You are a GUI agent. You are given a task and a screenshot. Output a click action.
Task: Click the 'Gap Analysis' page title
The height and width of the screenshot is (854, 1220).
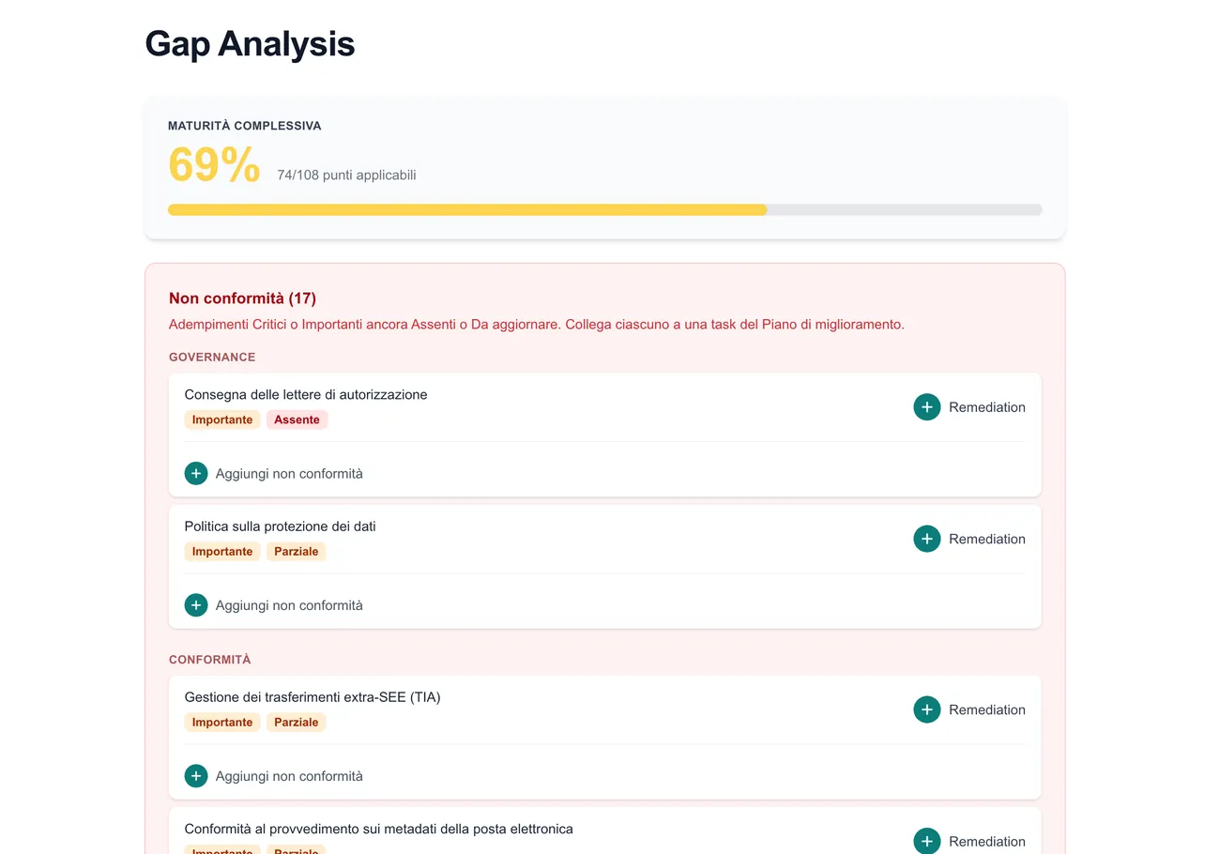pyautogui.click(x=250, y=43)
